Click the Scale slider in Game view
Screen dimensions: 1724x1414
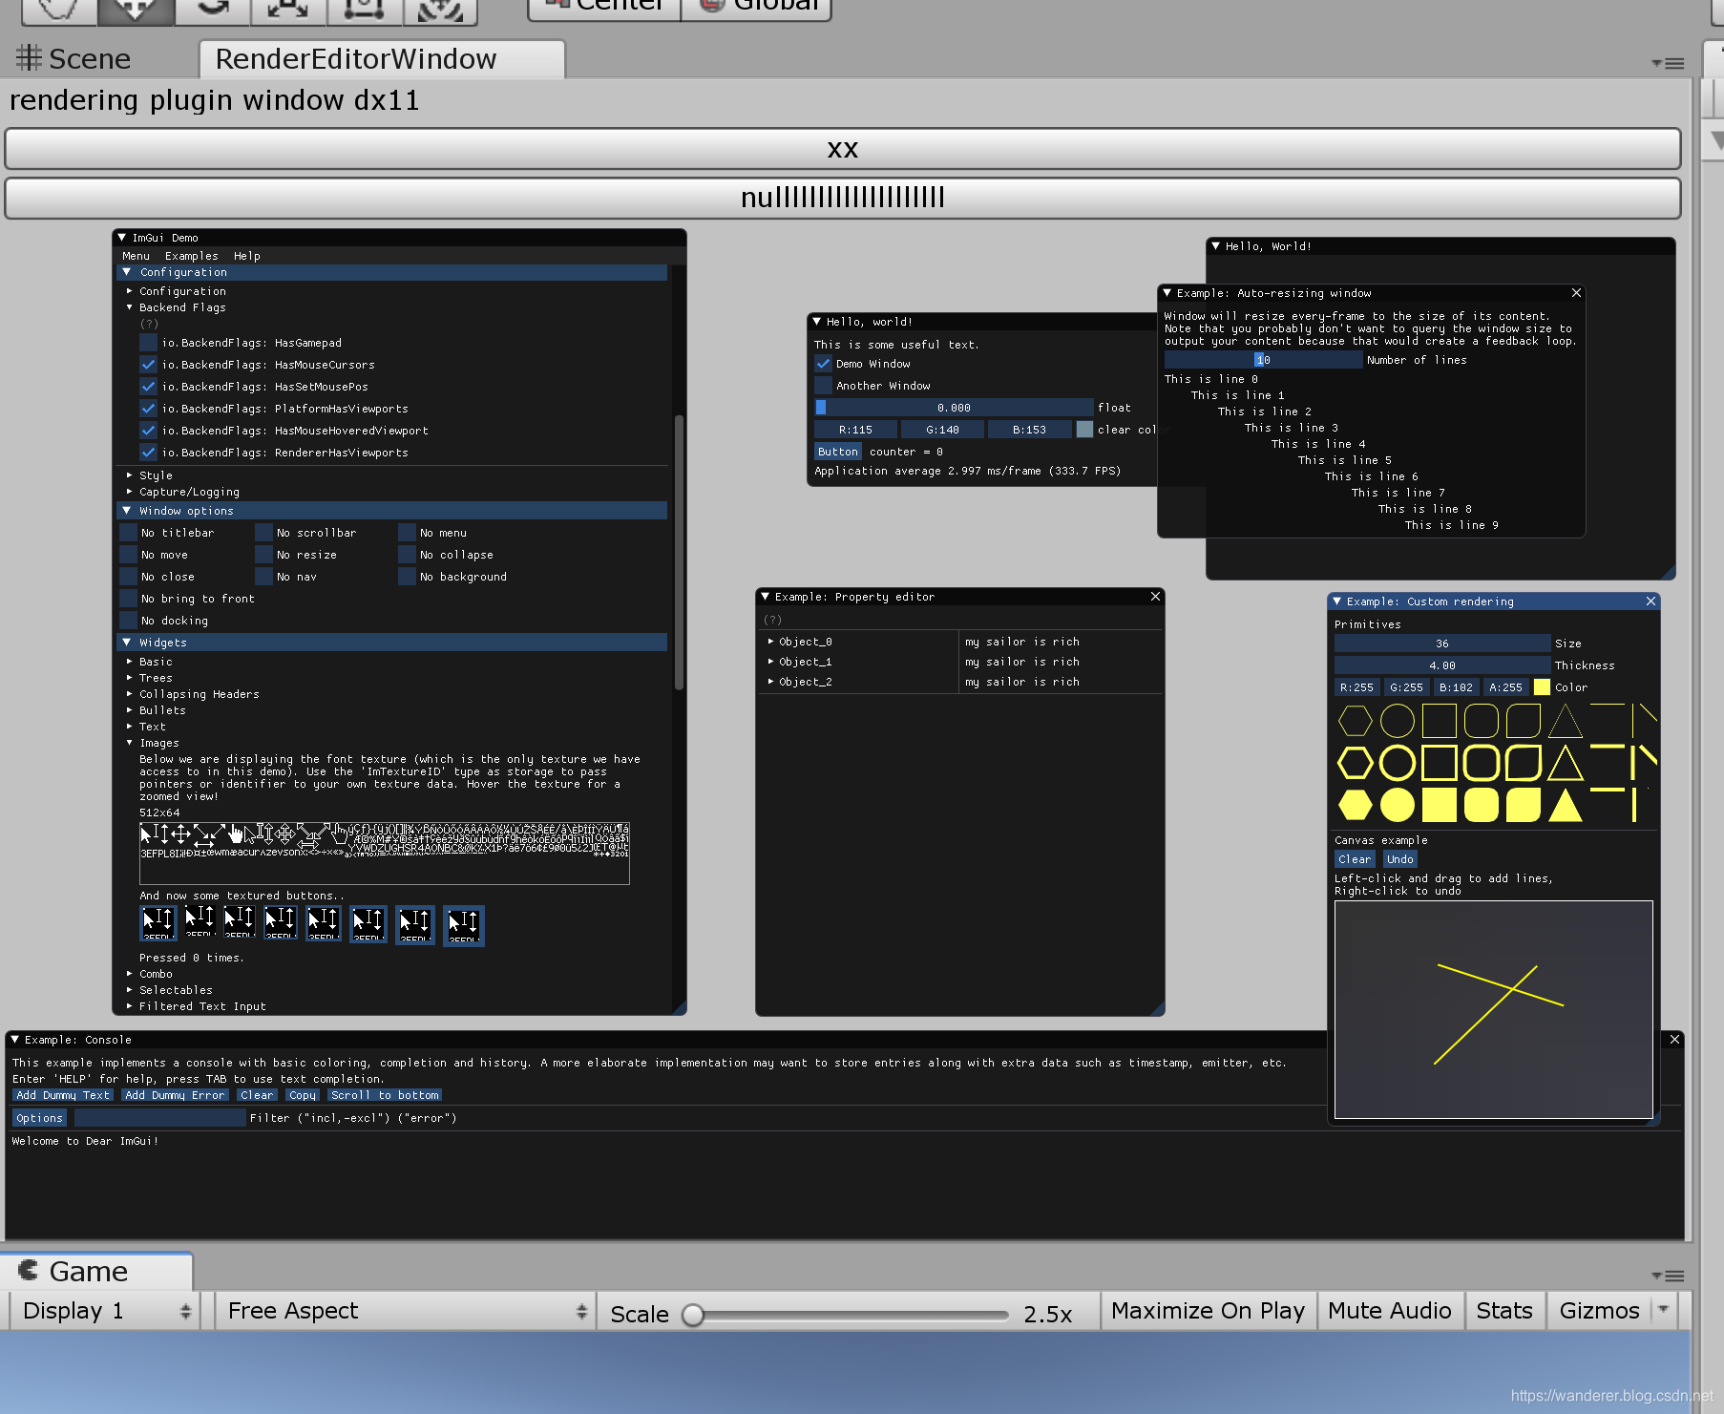click(694, 1314)
